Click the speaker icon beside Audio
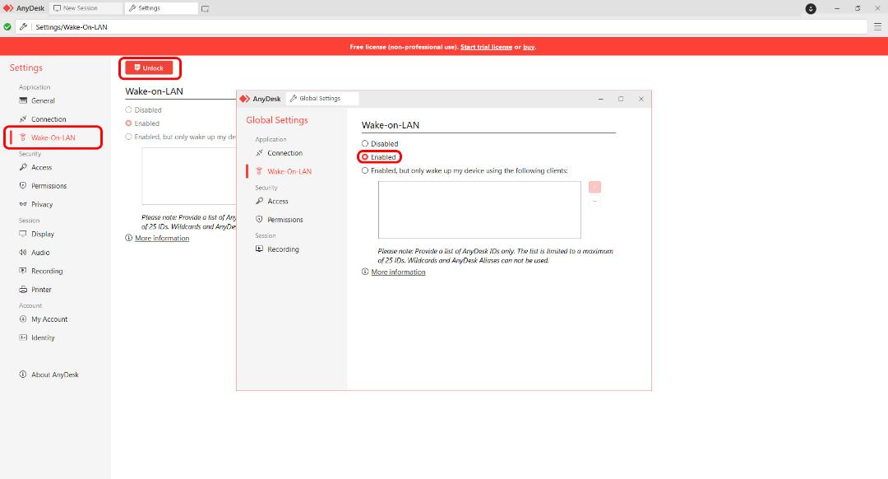The image size is (888, 479). (x=23, y=253)
